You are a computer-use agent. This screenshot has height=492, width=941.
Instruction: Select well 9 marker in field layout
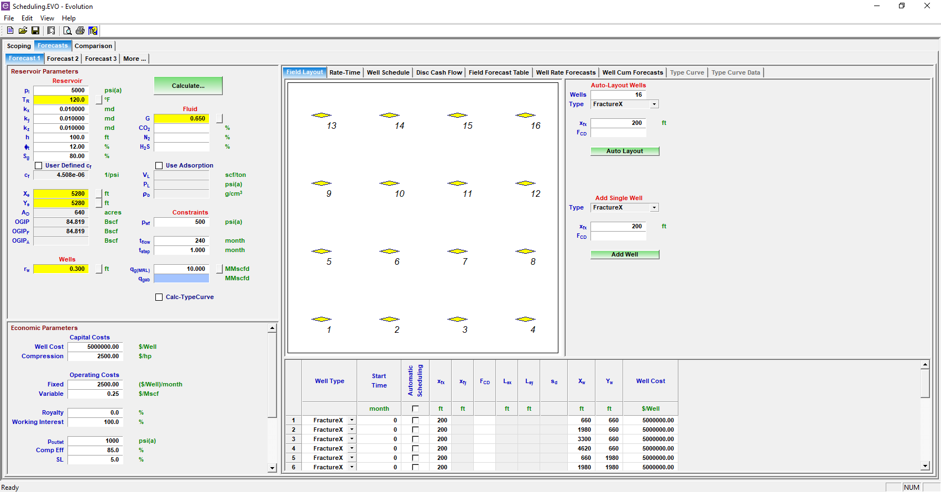tap(321, 183)
